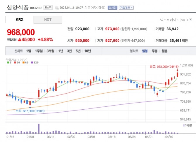Viewport: 196px width, 142px height.
Task: Show the 1주일 line chart
Action: point(39,51)
